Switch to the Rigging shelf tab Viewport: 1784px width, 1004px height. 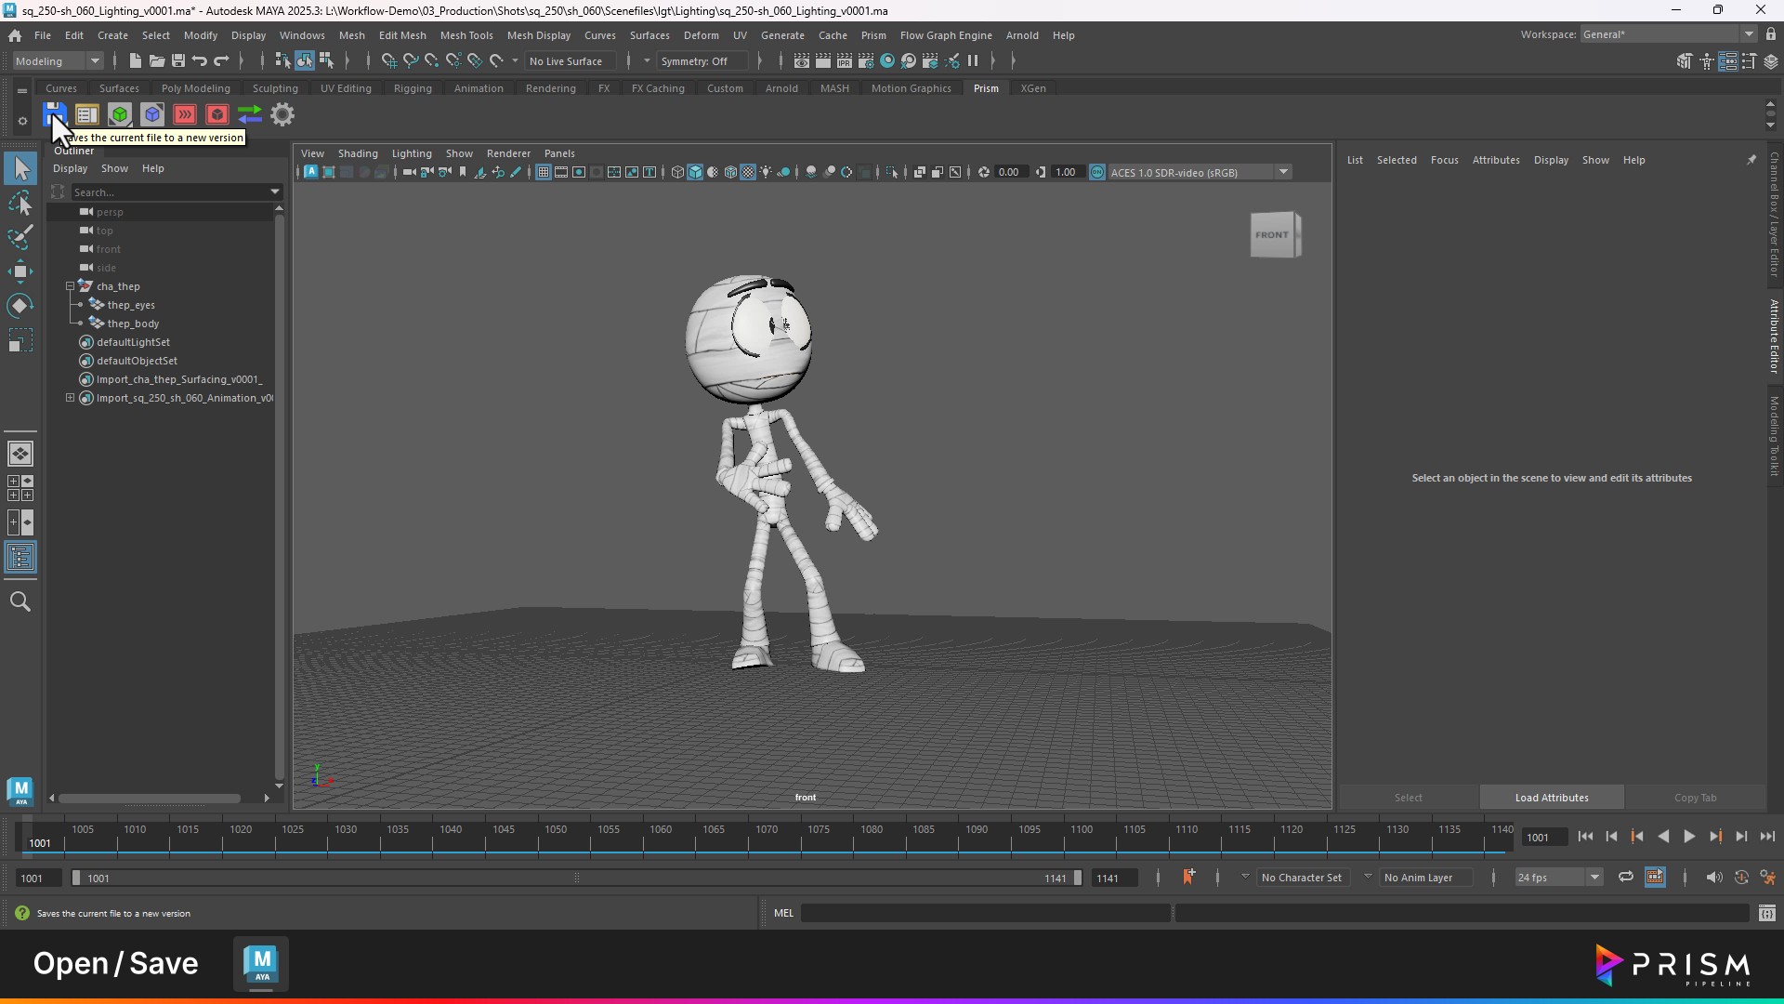tap(413, 88)
